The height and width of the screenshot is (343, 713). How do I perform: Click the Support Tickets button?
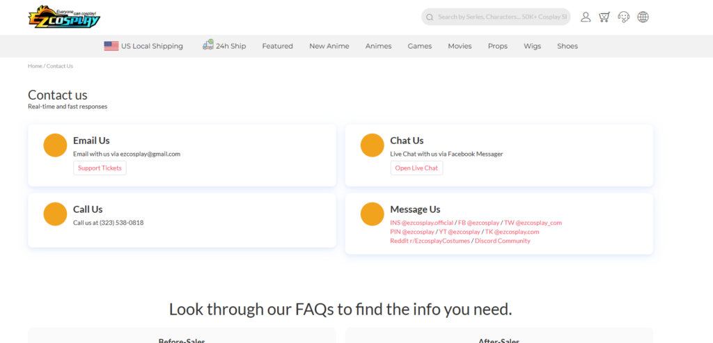click(x=100, y=168)
